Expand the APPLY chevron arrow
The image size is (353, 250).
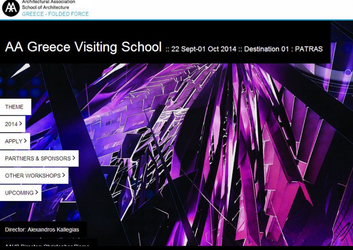pos(25,141)
